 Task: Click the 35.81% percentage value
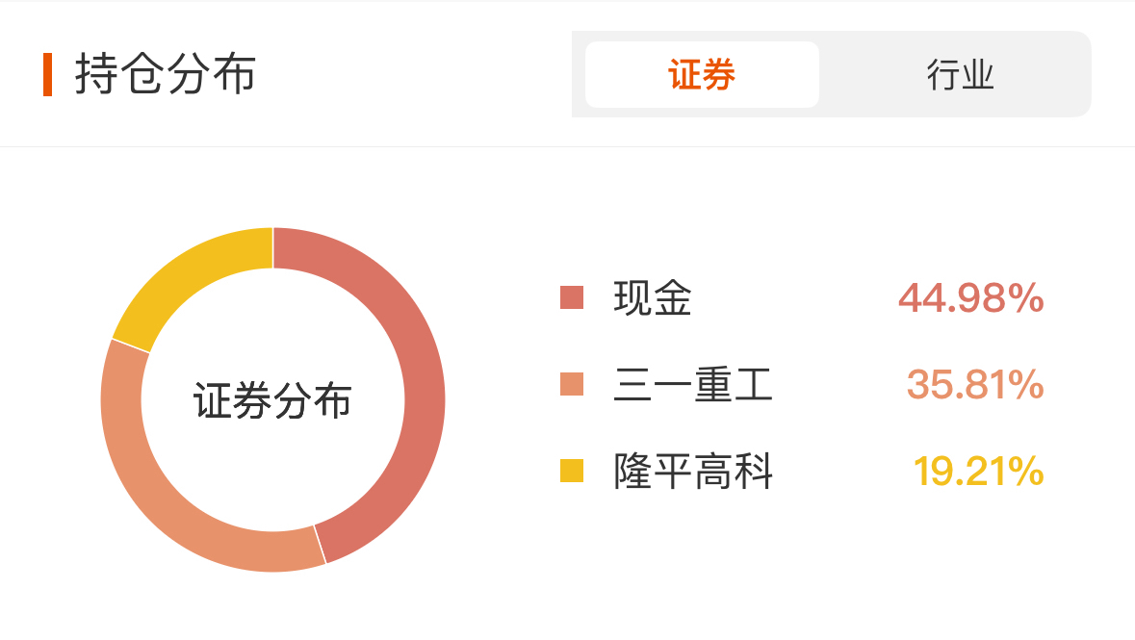975,384
